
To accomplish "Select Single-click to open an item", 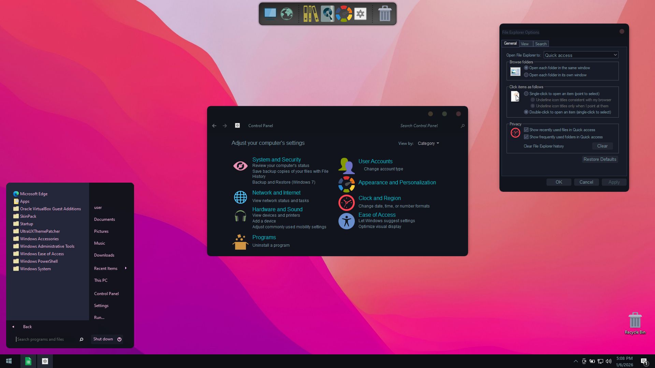I will (526, 94).
